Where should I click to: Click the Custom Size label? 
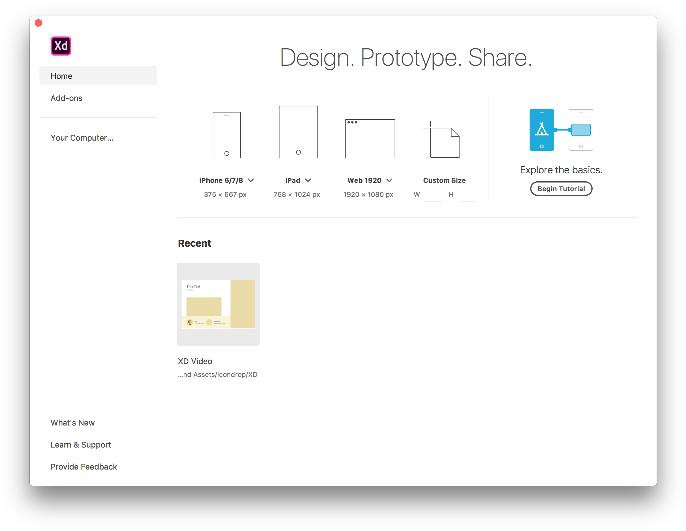pos(444,180)
